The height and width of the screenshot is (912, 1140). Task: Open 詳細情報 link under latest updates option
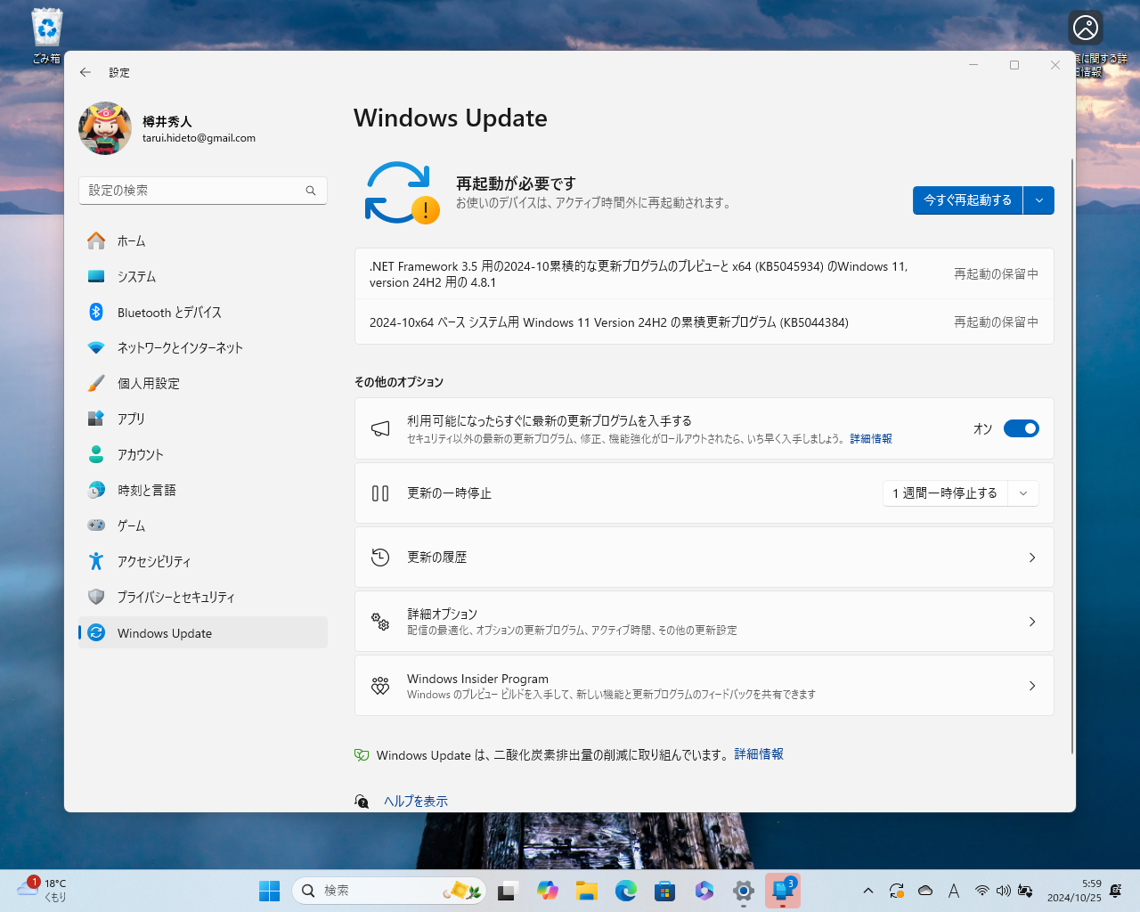coord(871,439)
